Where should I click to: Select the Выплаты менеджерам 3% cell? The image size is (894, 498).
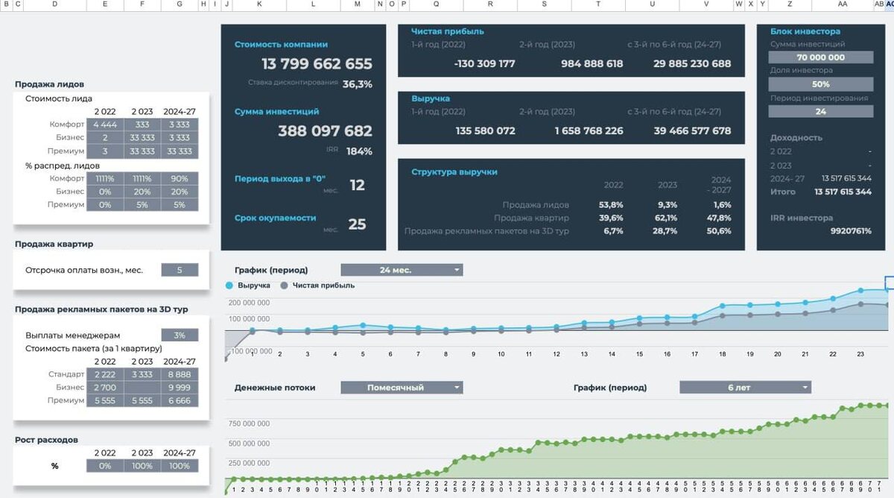click(x=180, y=335)
